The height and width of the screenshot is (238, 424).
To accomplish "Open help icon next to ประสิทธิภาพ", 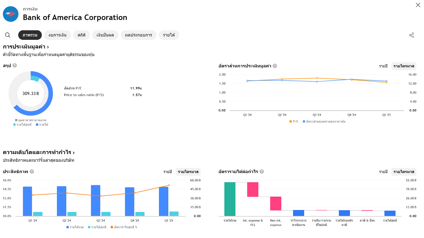I will coord(32,171).
